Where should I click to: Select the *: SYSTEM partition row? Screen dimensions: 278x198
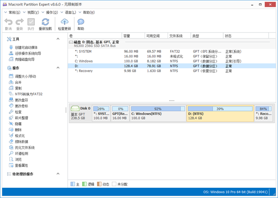(172, 52)
